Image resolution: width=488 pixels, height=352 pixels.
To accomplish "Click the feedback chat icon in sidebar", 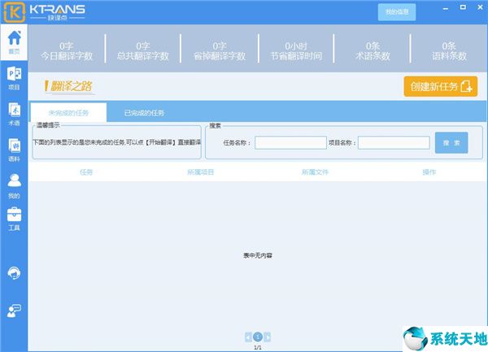I will (x=14, y=311).
